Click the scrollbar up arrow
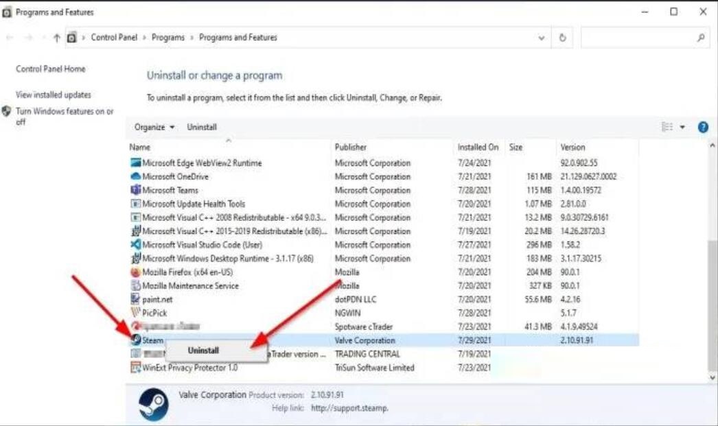The height and width of the screenshot is (426, 718). (712, 145)
